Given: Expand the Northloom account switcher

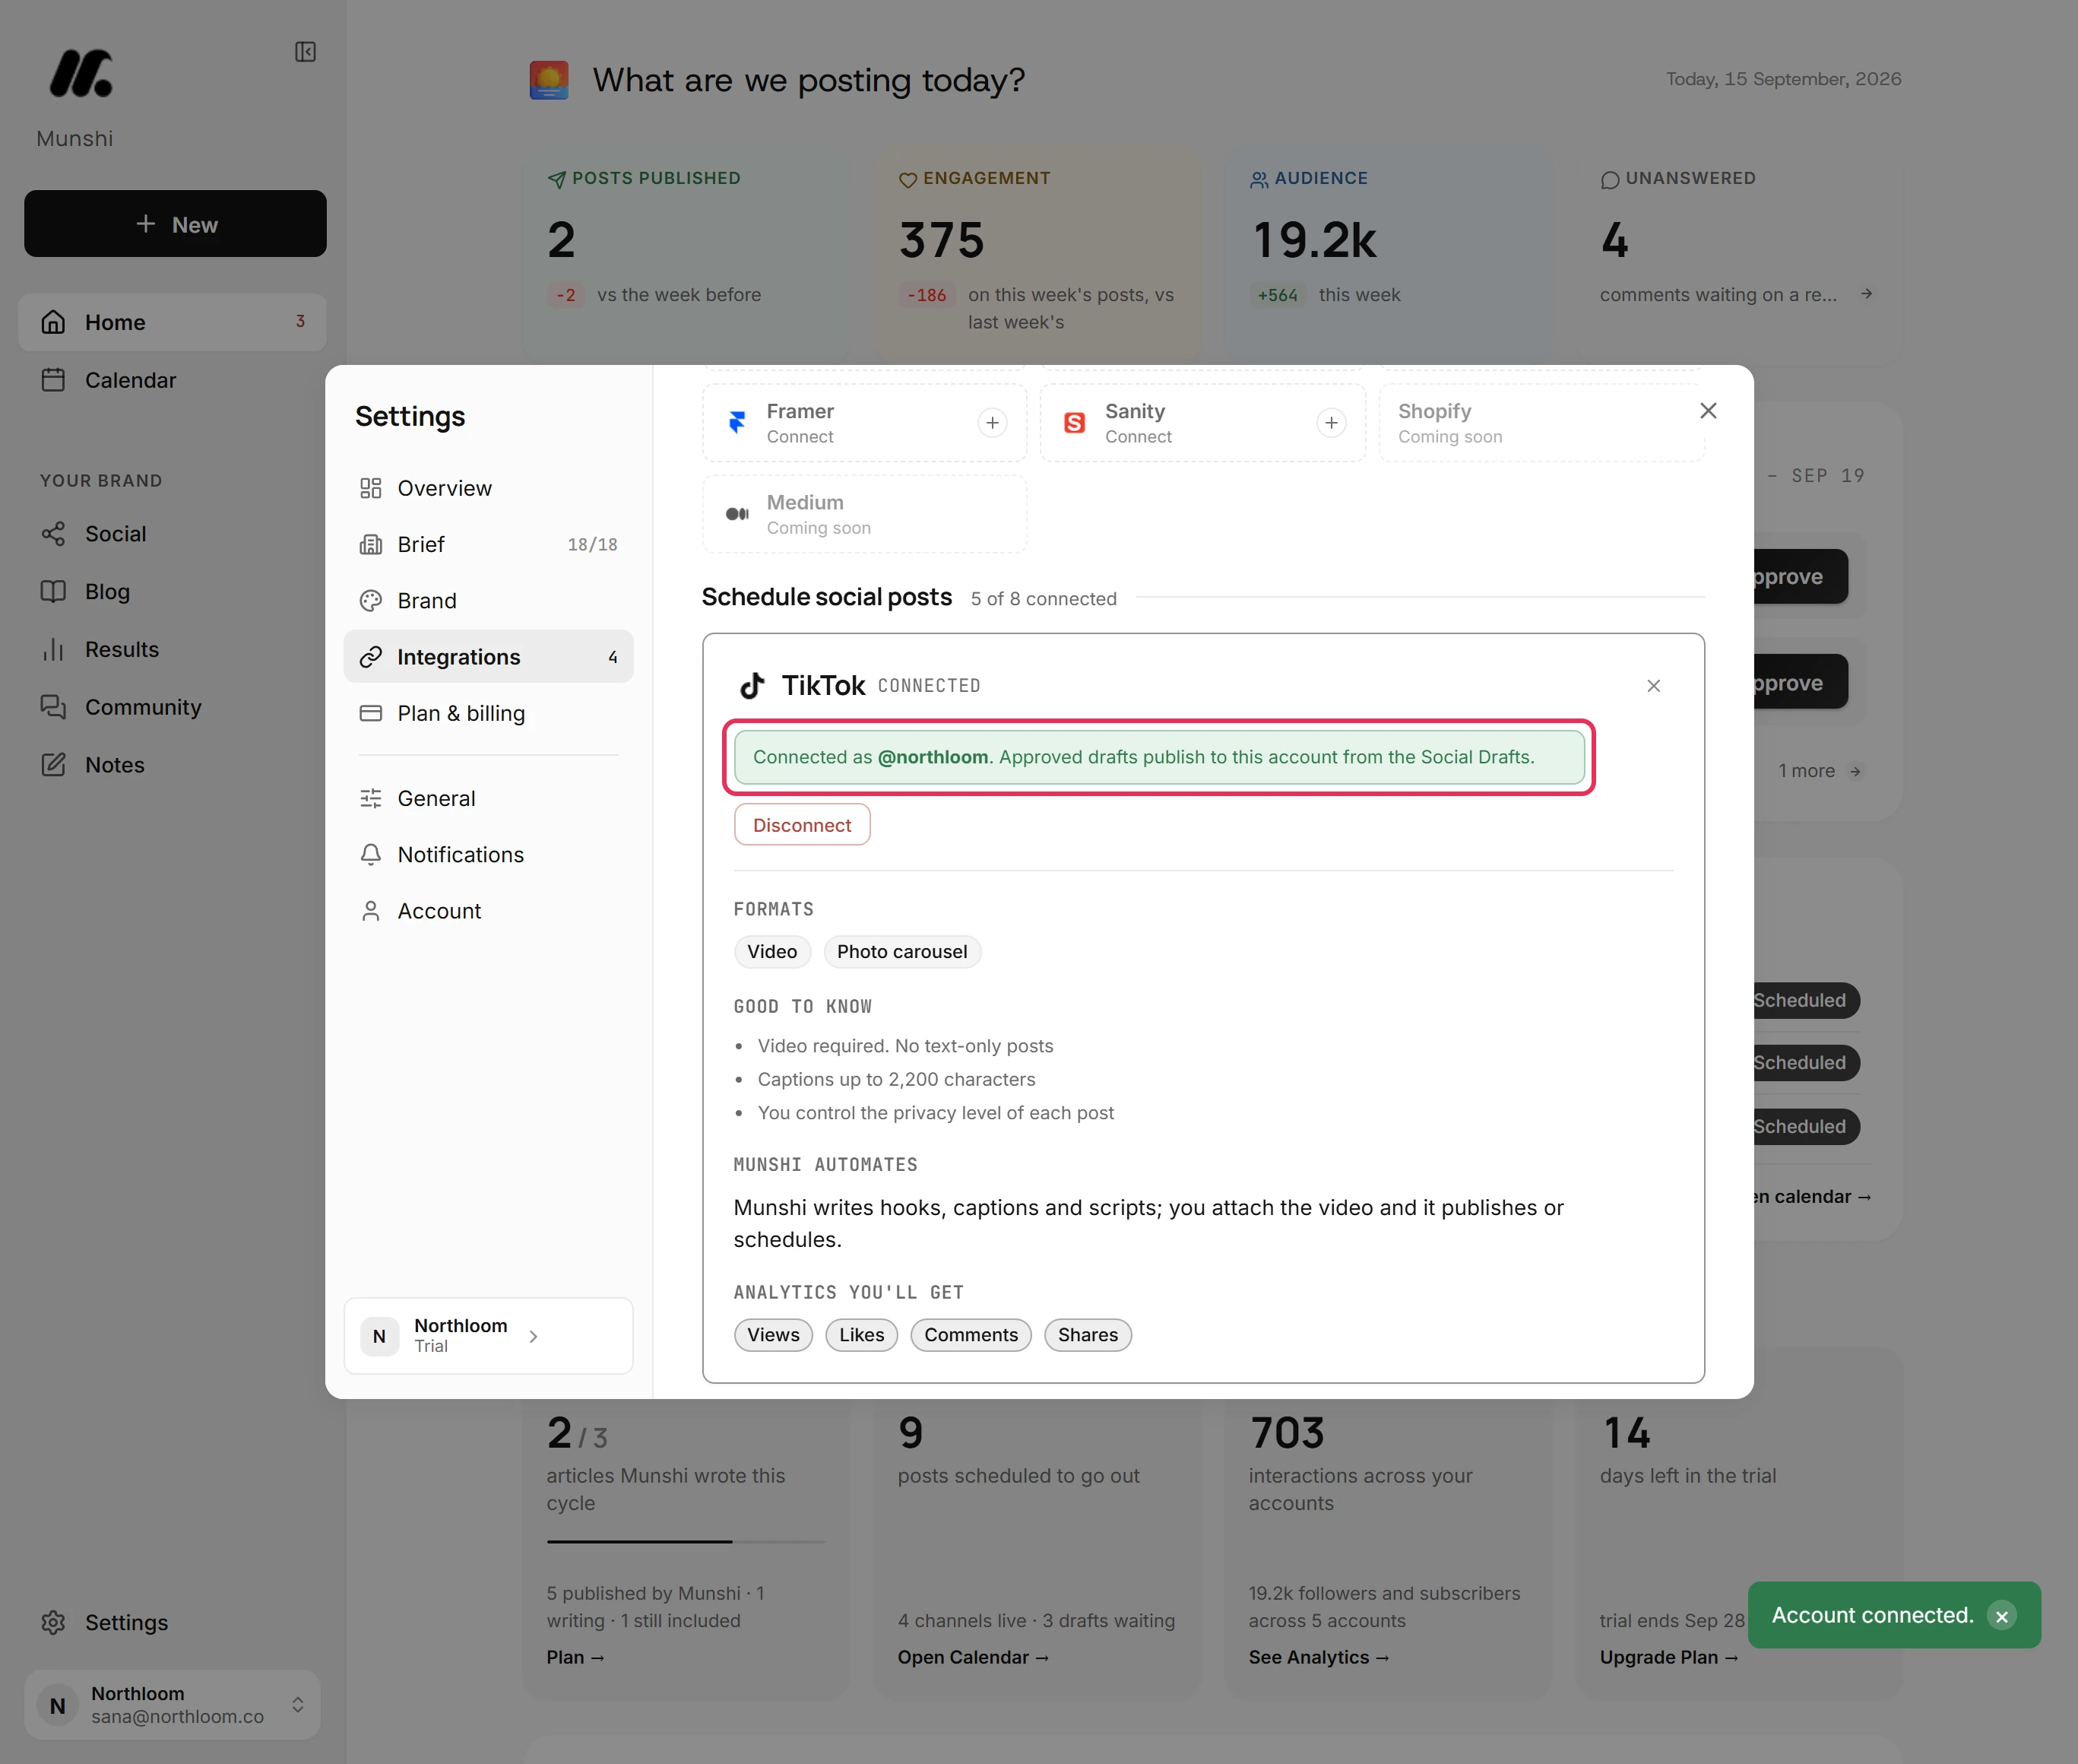Looking at the screenshot, I should (172, 1704).
